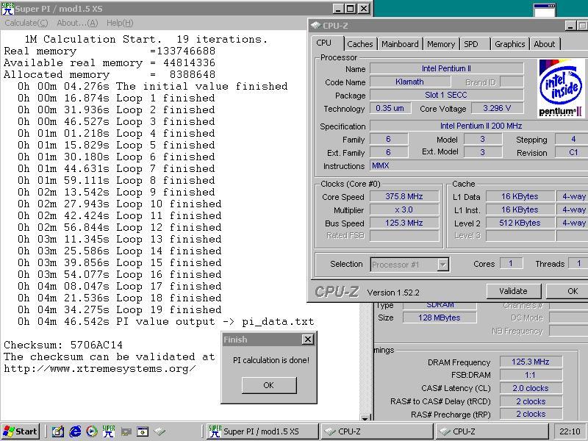The width and height of the screenshot is (588, 441).
Task: Maximize the Super PI window
Action: click(351, 8)
